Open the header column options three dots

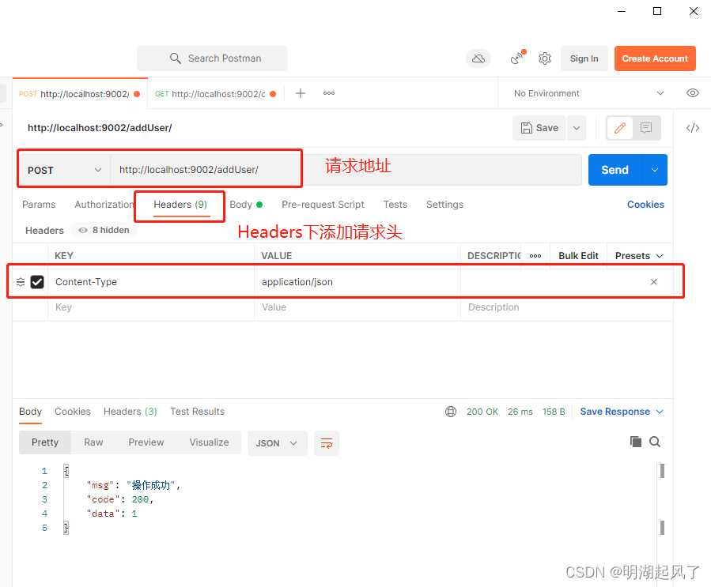pos(535,256)
